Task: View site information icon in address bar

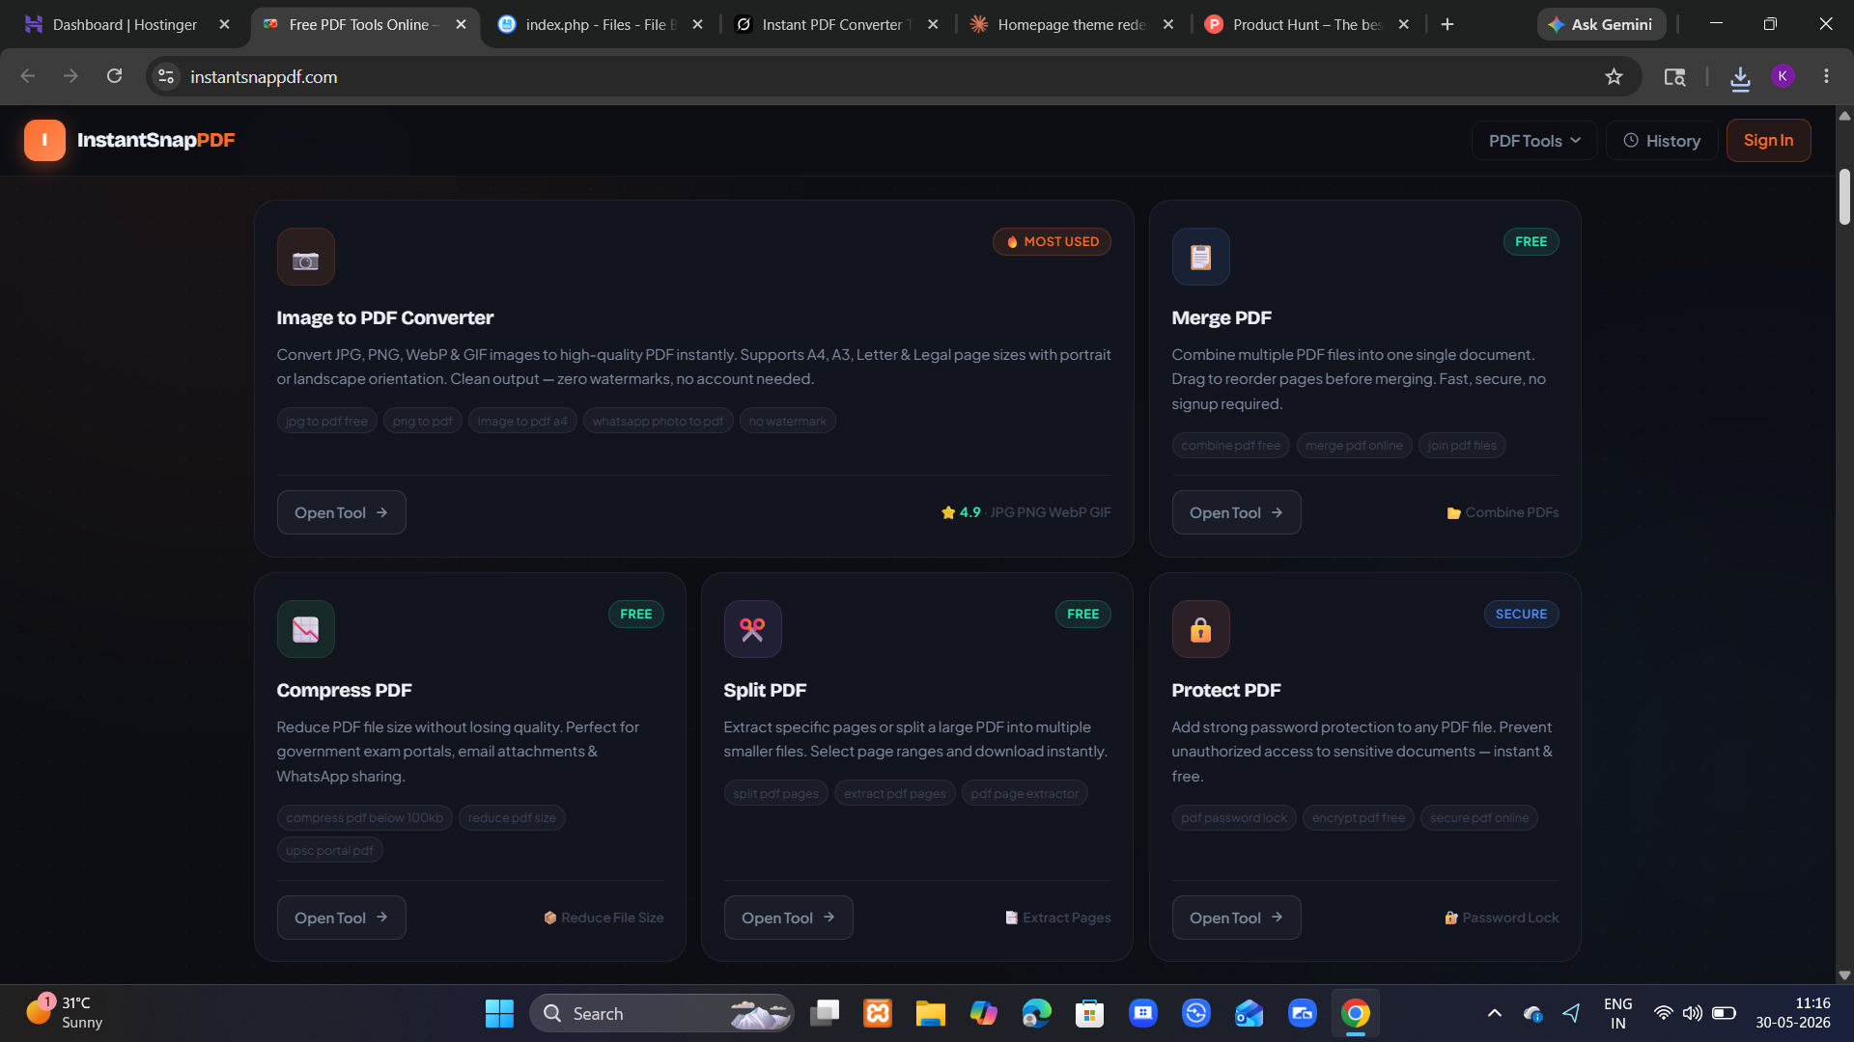Action: point(166,76)
